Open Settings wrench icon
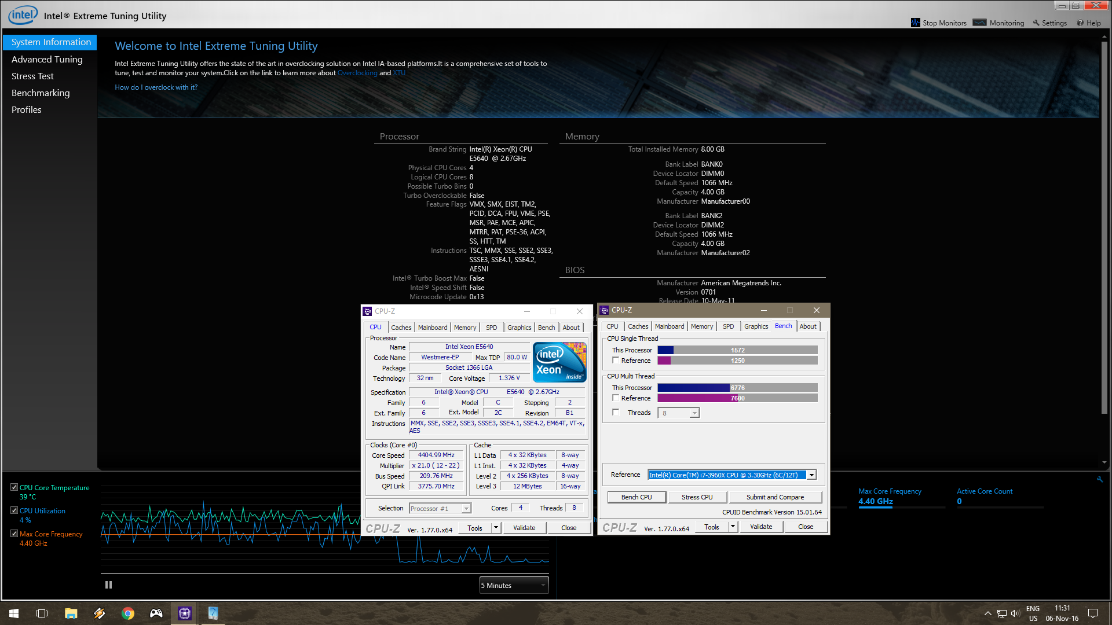Image resolution: width=1112 pixels, height=625 pixels. [1036, 23]
